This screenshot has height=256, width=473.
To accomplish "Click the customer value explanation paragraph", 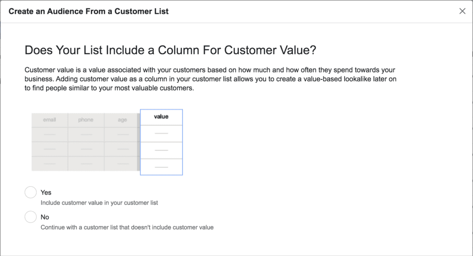I will pos(210,79).
